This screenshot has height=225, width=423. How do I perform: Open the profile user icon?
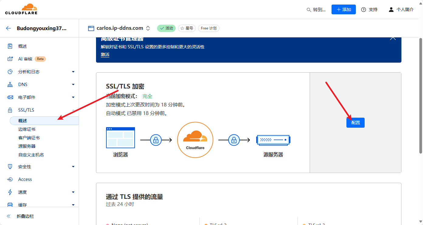click(x=391, y=9)
